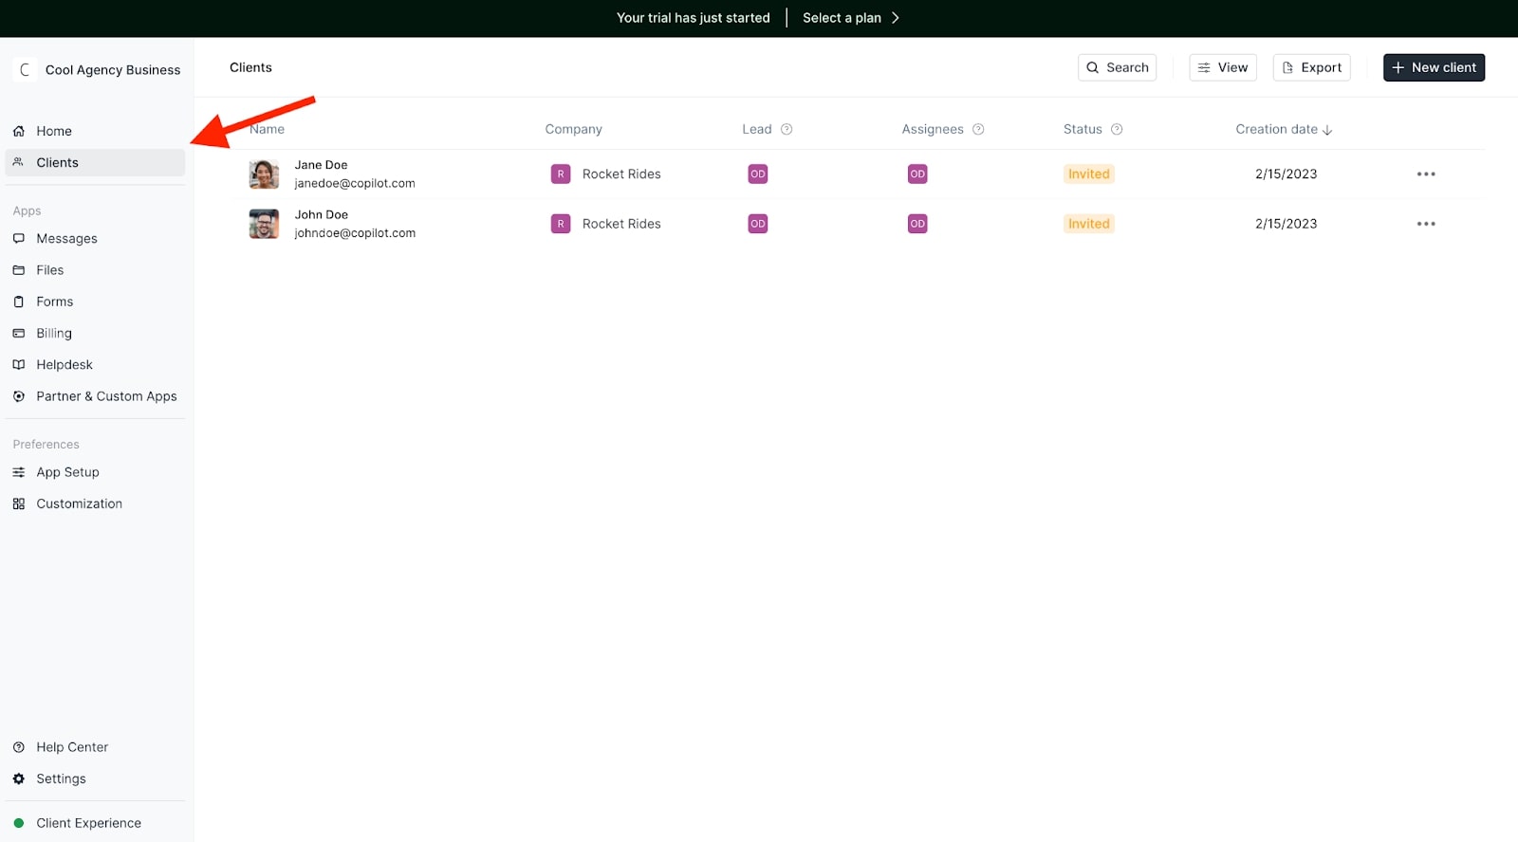1518x842 pixels.
Task: Click the Cool Agency Business logo icon
Action: (26, 70)
